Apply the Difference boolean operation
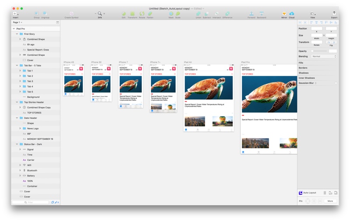The height and width of the screenshot is (221, 350). [x=227, y=14]
